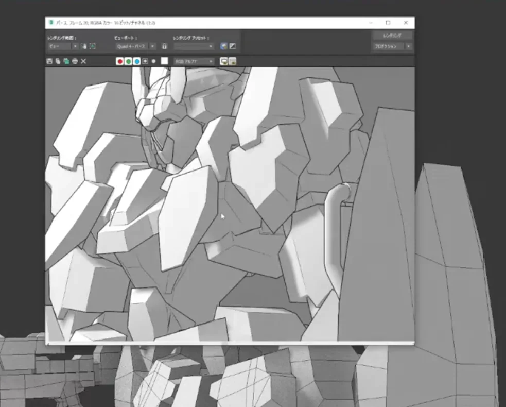Toggle the green channel display
The width and height of the screenshot is (506, 407).
128,61
